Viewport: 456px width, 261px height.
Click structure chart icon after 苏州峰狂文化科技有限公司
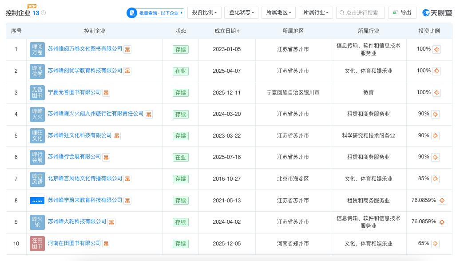pyautogui.click(x=117, y=136)
